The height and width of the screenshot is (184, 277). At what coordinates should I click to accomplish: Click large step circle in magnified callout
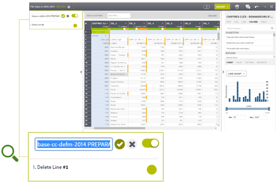(151, 169)
